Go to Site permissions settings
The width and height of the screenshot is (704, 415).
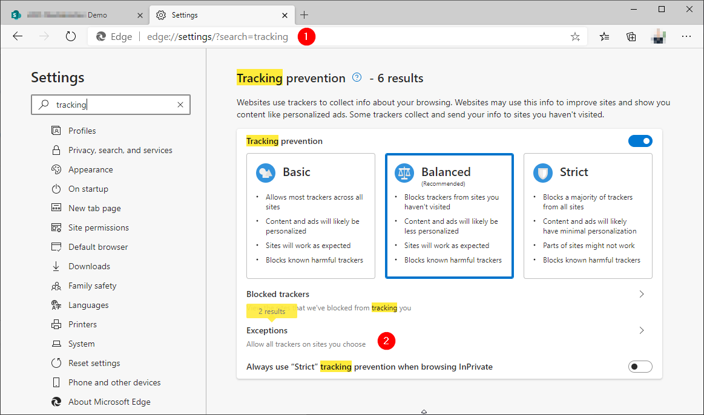[x=99, y=227]
